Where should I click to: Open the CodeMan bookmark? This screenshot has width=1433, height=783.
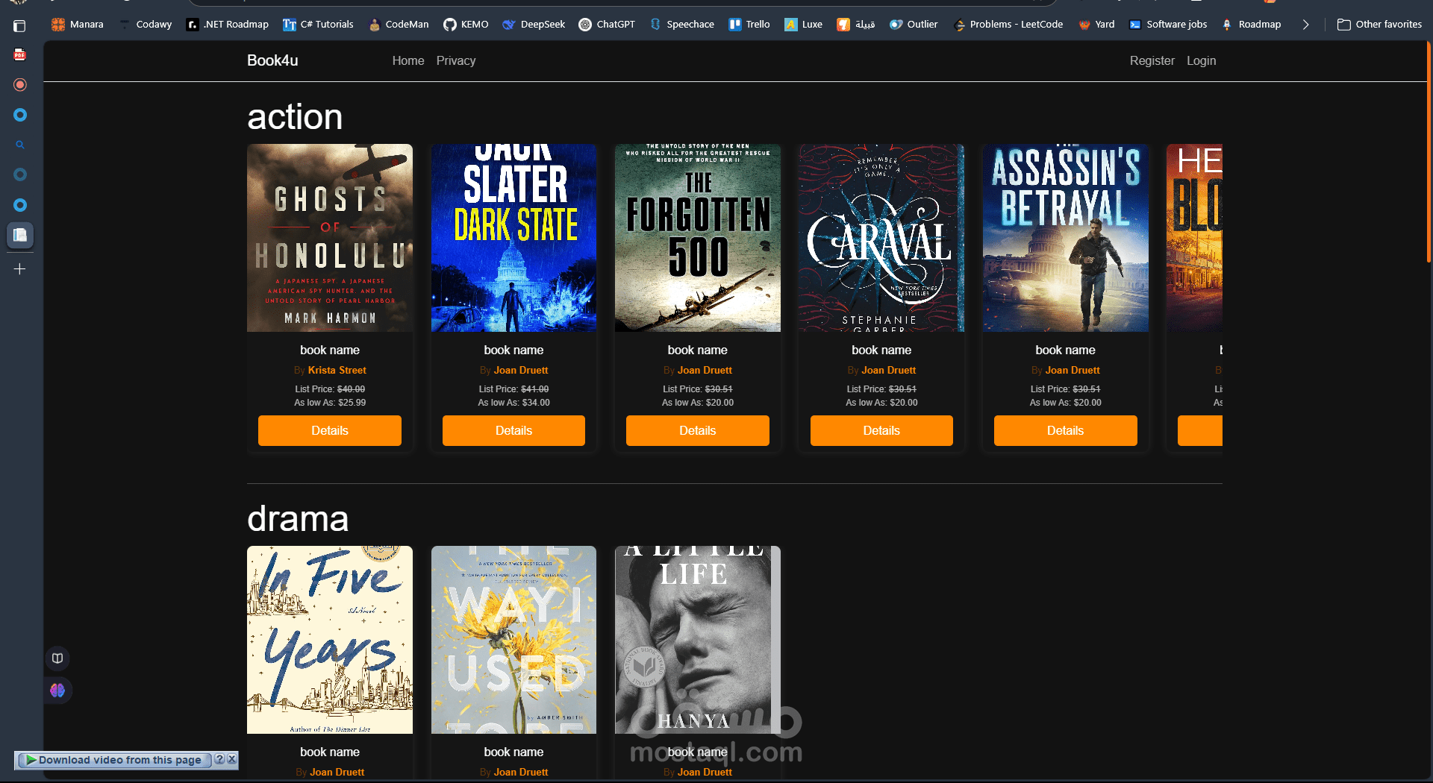click(399, 24)
